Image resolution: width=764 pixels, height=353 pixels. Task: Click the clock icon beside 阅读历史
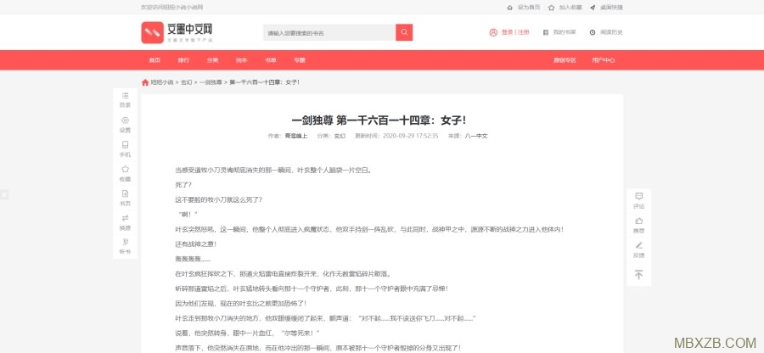coord(593,32)
